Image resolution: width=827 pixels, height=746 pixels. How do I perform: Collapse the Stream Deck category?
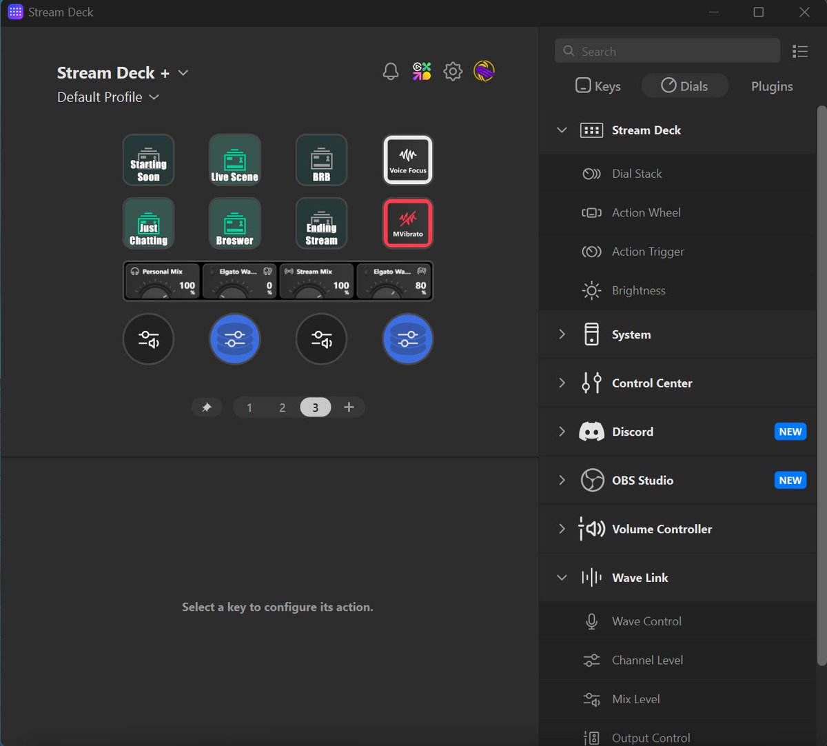562,130
